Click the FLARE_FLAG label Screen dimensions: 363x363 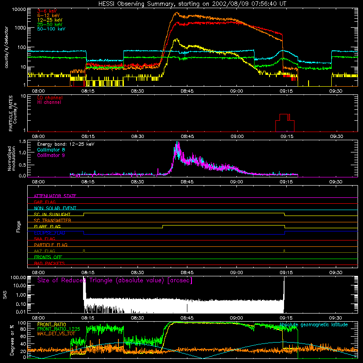tap(47, 226)
